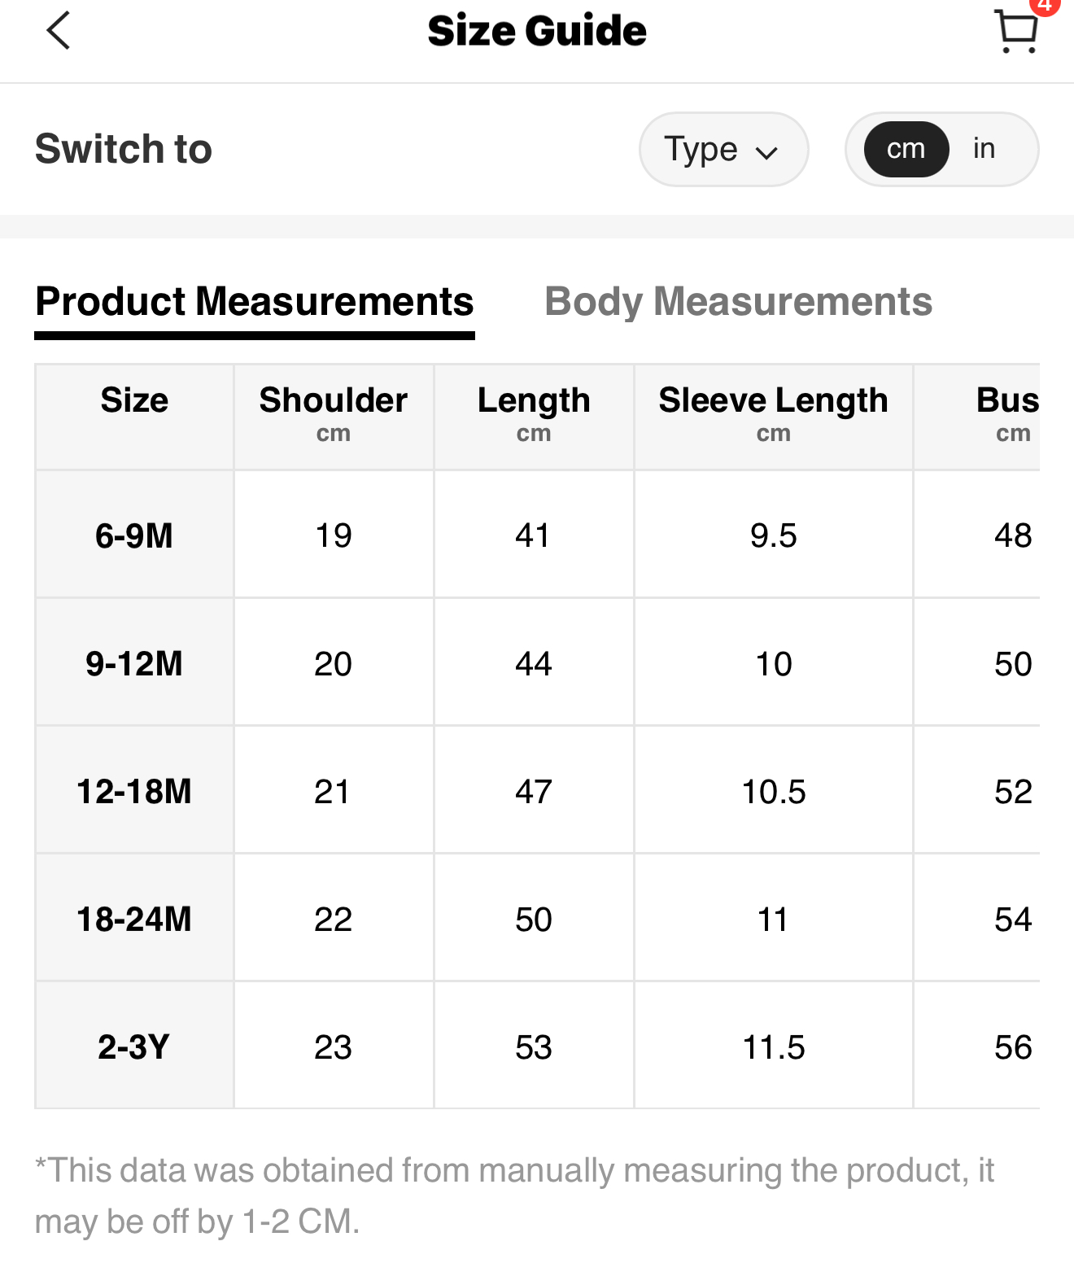Tap the Size Guide page title
1074x1263 pixels.
tap(537, 31)
